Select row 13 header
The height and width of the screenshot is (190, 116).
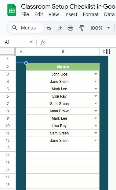point(8,148)
